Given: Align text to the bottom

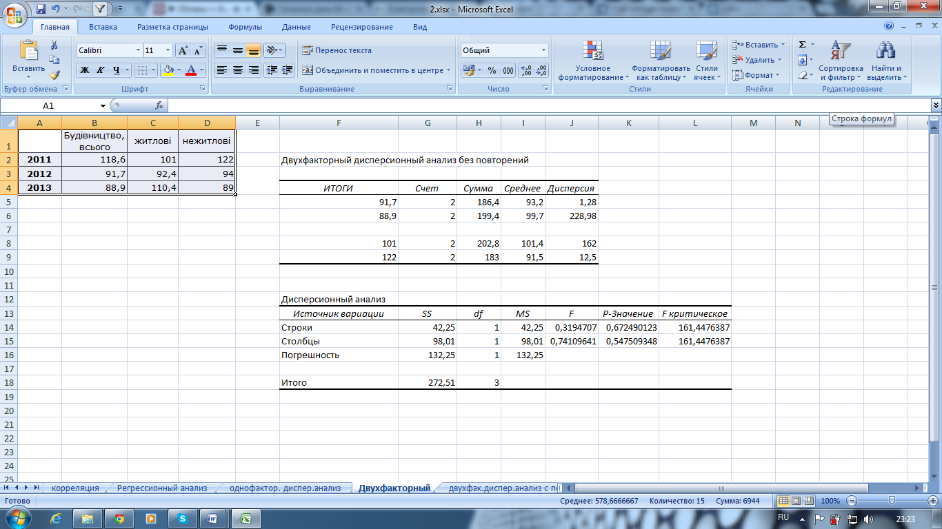Looking at the screenshot, I should tap(253, 50).
